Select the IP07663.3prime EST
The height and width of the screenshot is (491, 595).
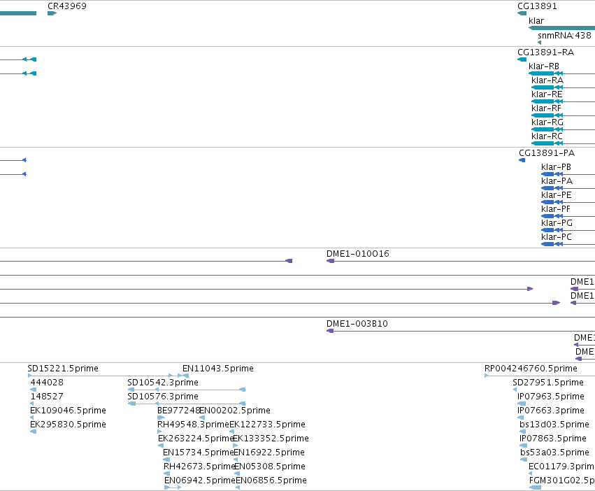coord(551,411)
